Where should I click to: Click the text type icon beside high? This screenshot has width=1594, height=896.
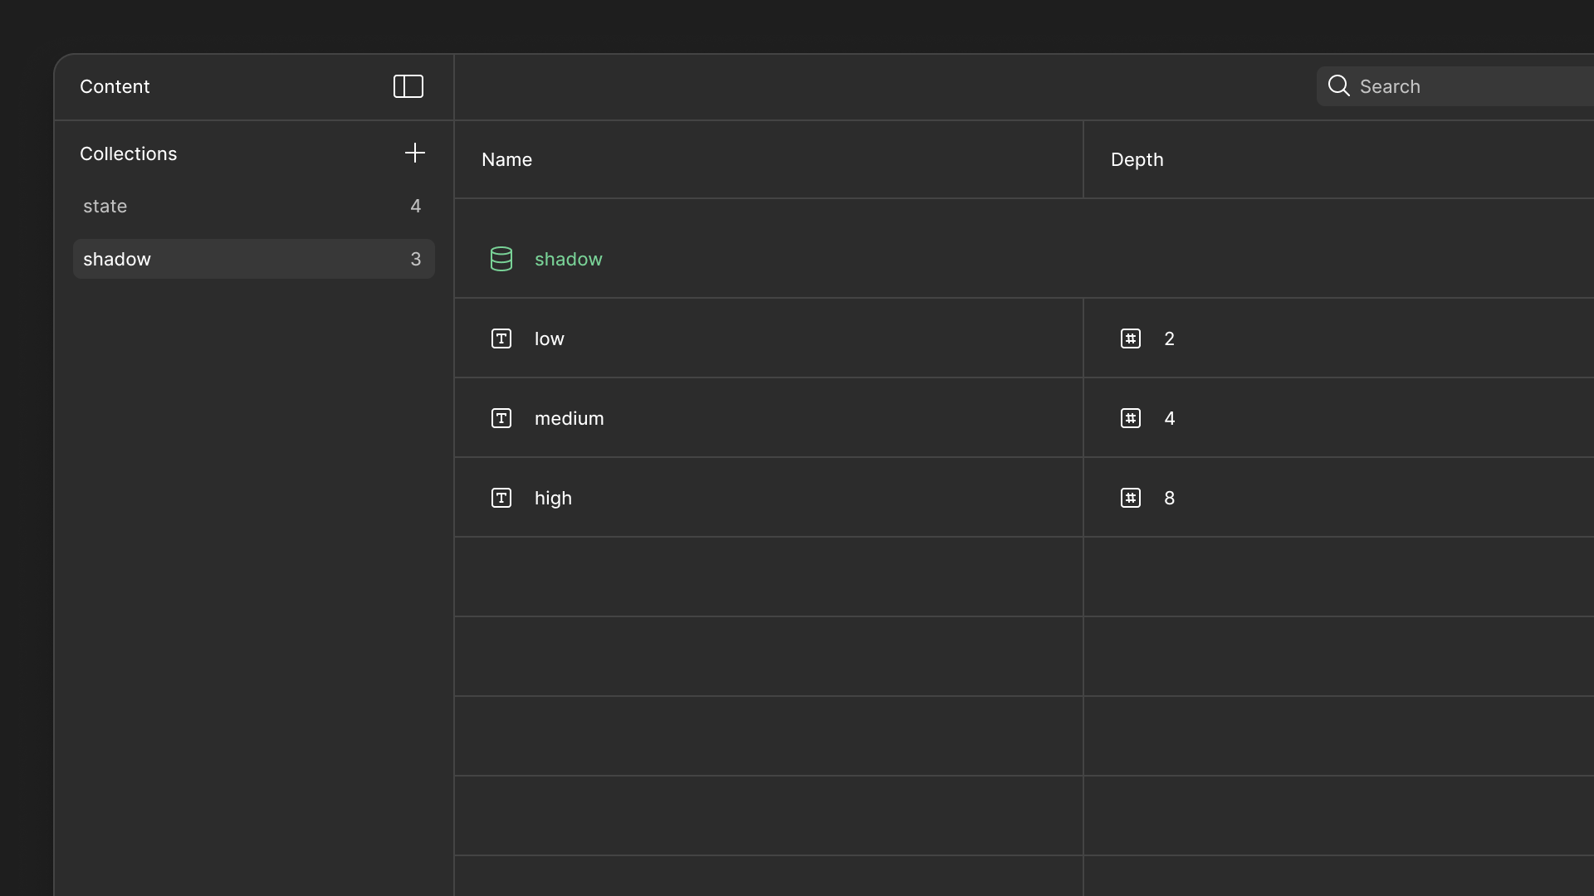501,498
